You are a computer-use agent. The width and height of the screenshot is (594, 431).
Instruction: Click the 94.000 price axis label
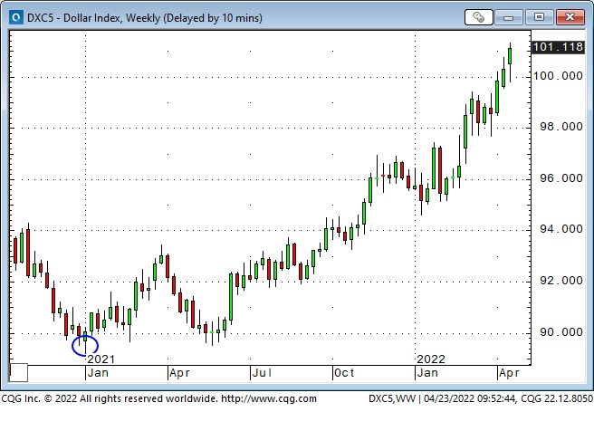[561, 229]
